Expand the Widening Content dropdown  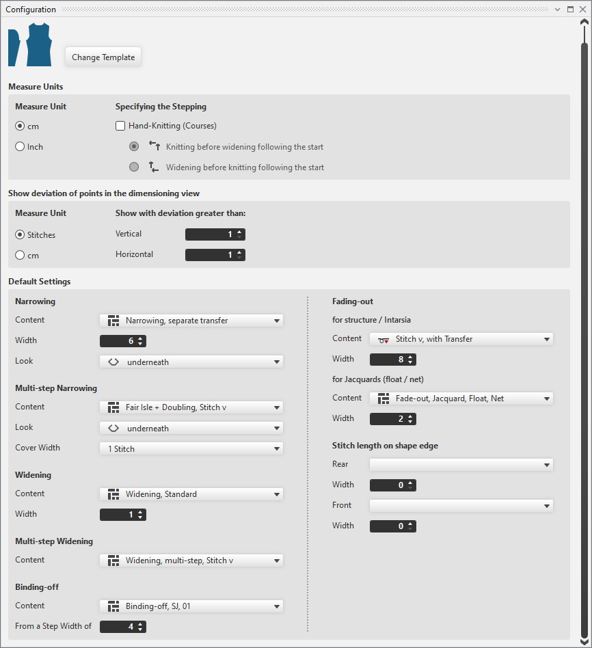click(277, 494)
